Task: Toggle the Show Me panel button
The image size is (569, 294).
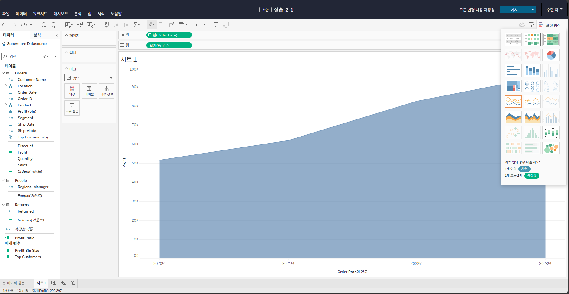Action: [x=550, y=25]
